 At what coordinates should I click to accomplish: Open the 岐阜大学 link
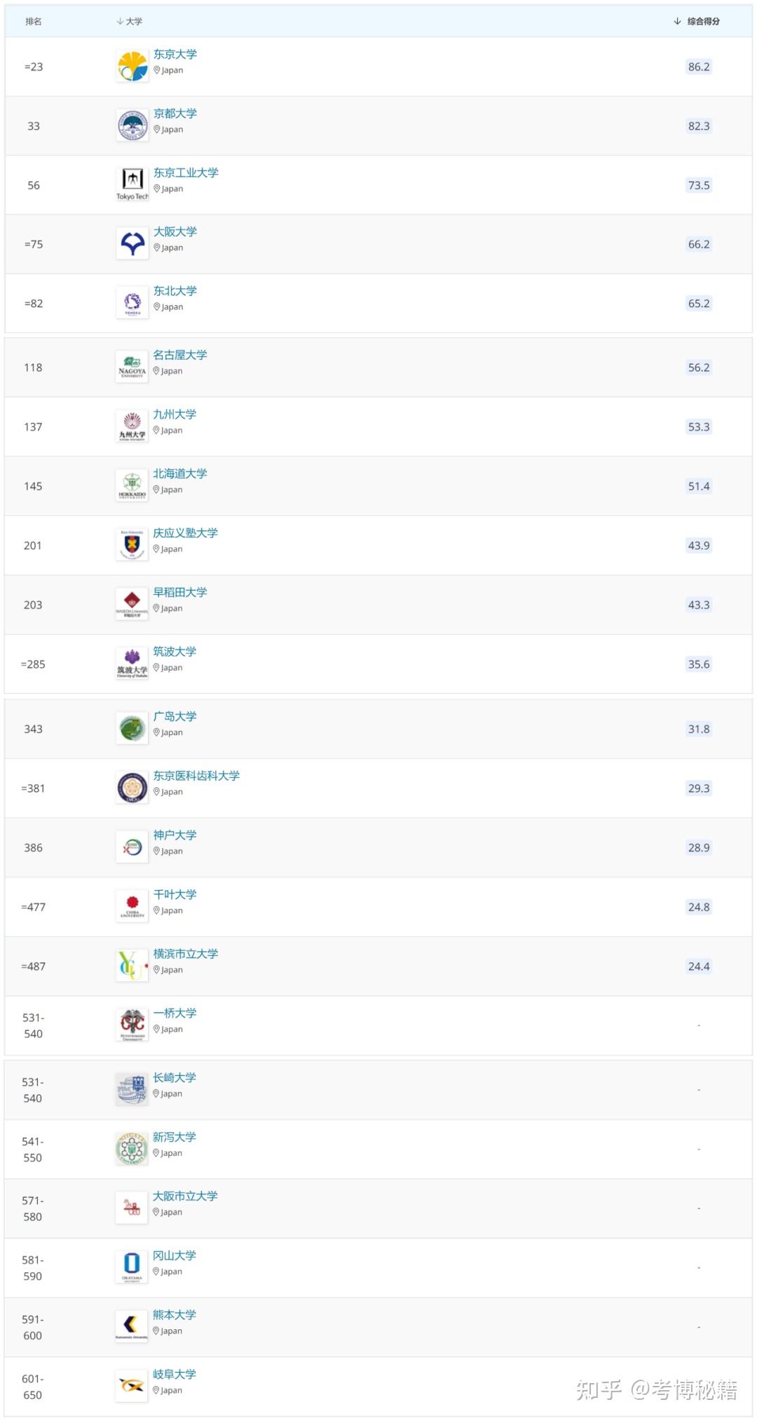click(175, 1374)
